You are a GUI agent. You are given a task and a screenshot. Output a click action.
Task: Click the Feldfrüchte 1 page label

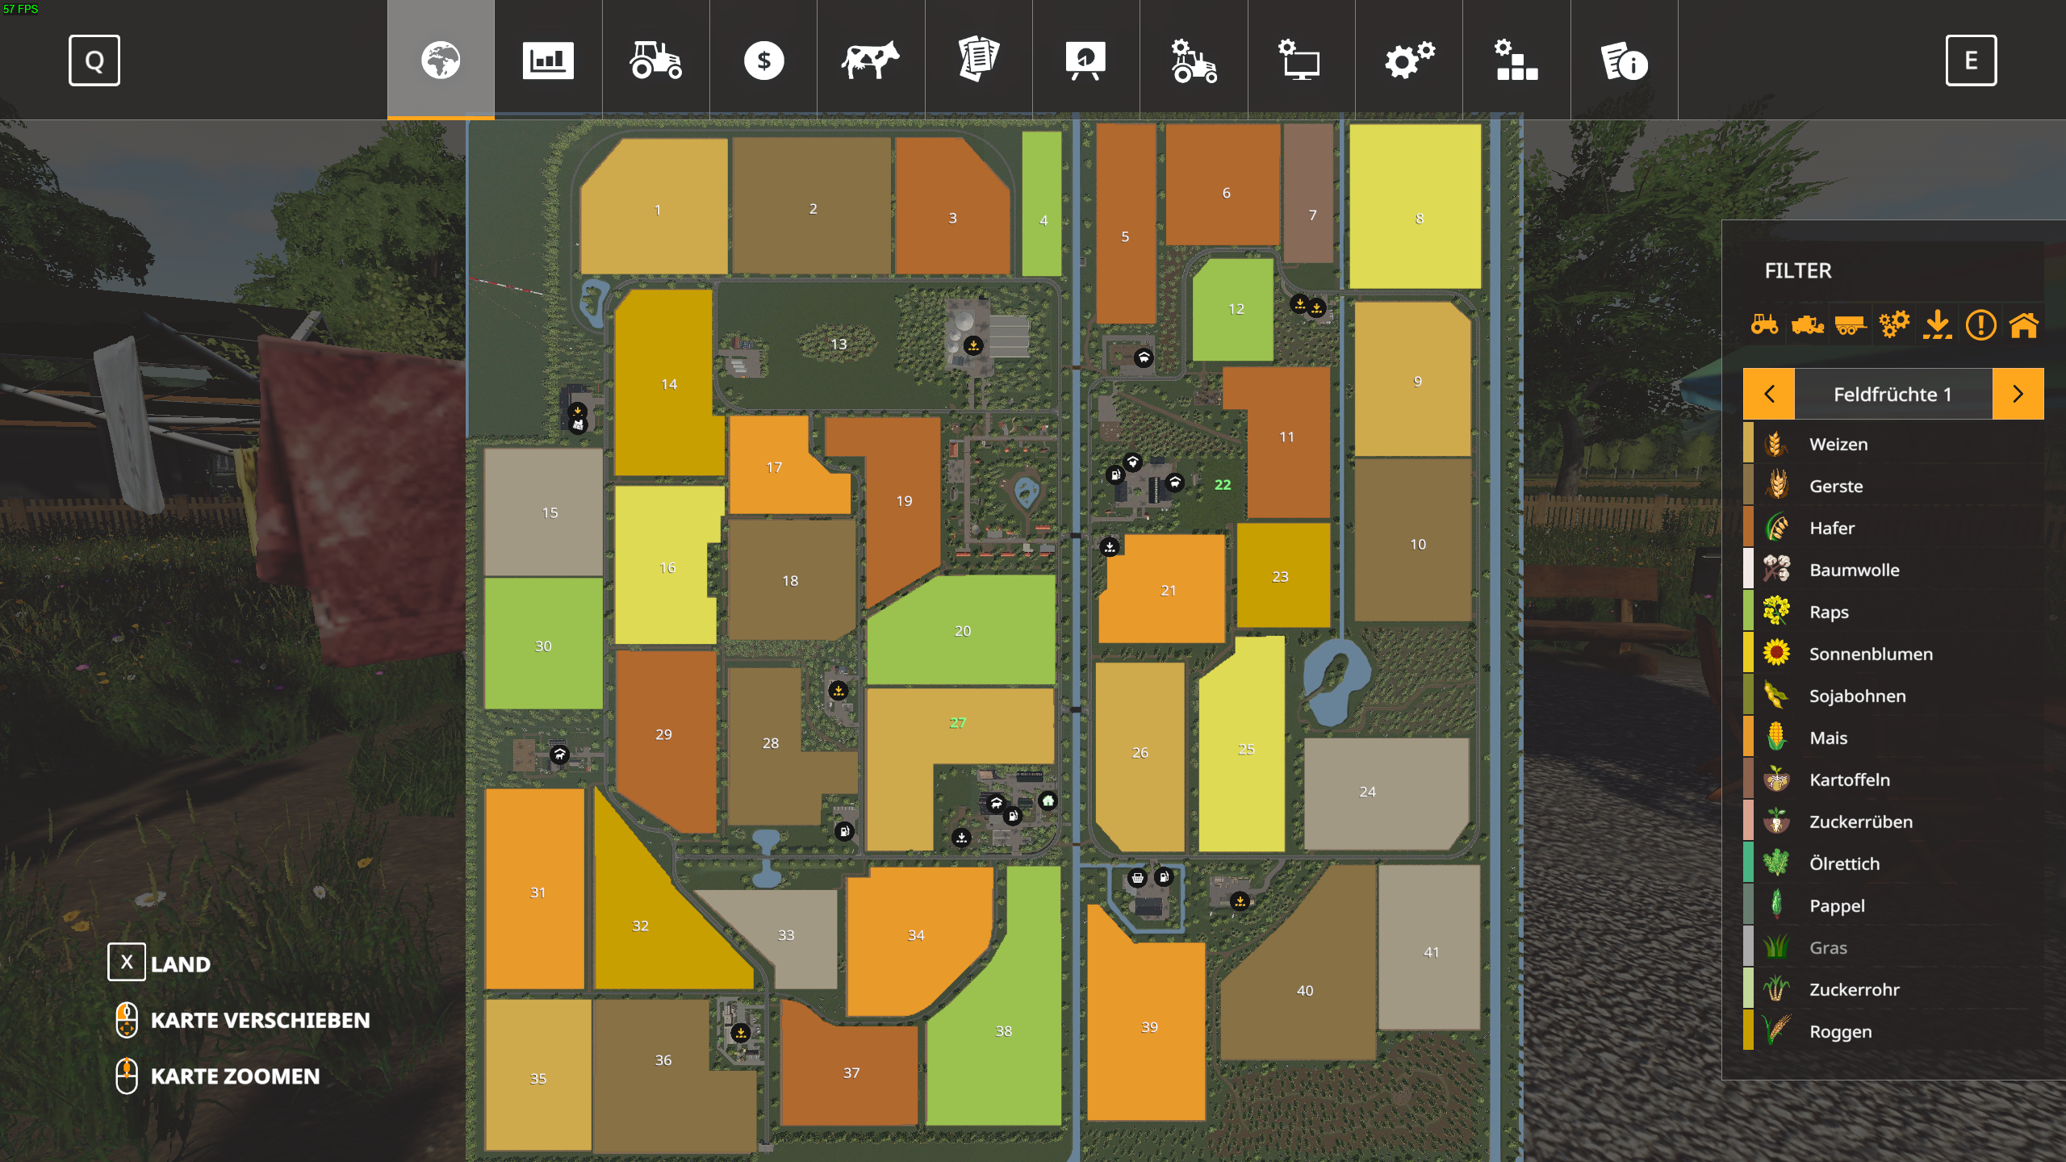pyautogui.click(x=1892, y=394)
